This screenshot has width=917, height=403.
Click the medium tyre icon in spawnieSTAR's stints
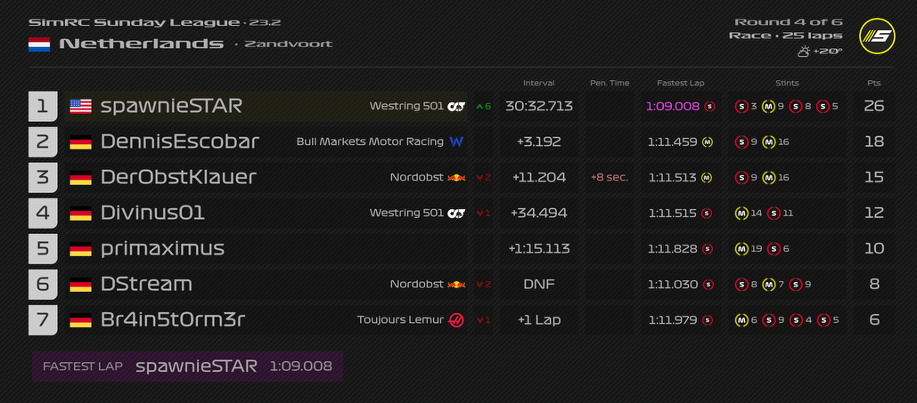pos(768,107)
